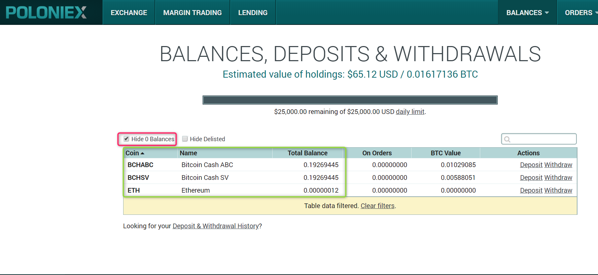Click Withdraw for ETH
This screenshot has height=275, width=598.
[x=558, y=190]
